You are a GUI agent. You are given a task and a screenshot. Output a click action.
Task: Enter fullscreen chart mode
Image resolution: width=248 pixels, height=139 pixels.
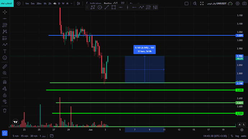click(x=202, y=4)
